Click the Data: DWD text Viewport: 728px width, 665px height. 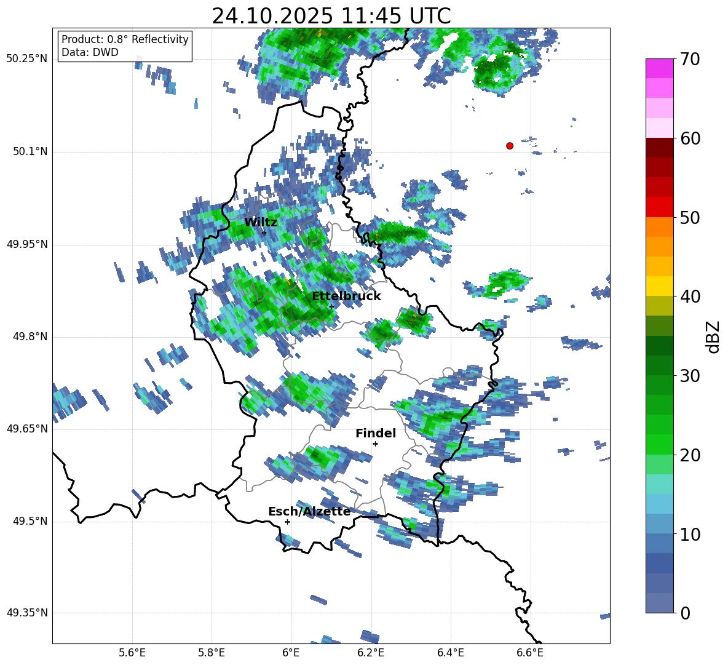90,52
